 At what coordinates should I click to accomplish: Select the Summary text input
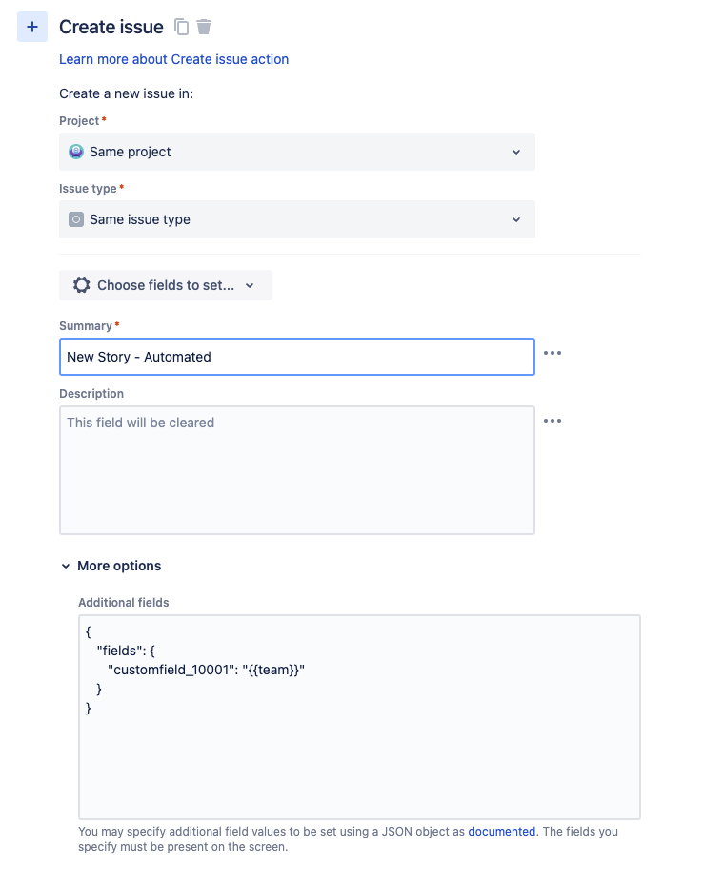point(297,356)
